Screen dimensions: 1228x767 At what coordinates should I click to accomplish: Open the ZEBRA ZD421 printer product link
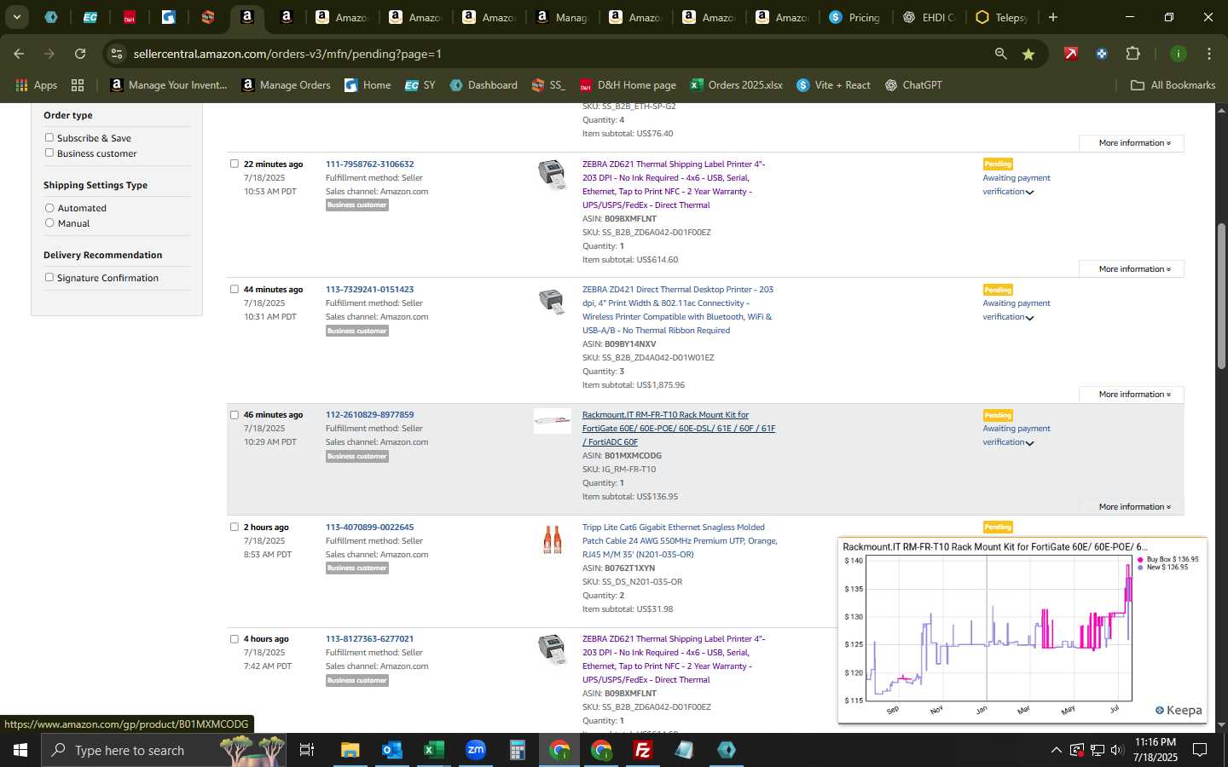(678, 309)
